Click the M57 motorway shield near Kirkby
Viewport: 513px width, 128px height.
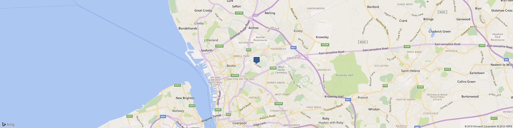[x=294, y=48]
